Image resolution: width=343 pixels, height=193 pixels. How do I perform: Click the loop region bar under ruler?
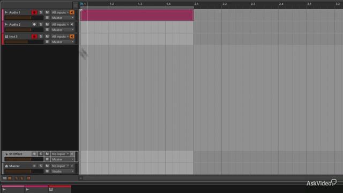click(x=137, y=8)
